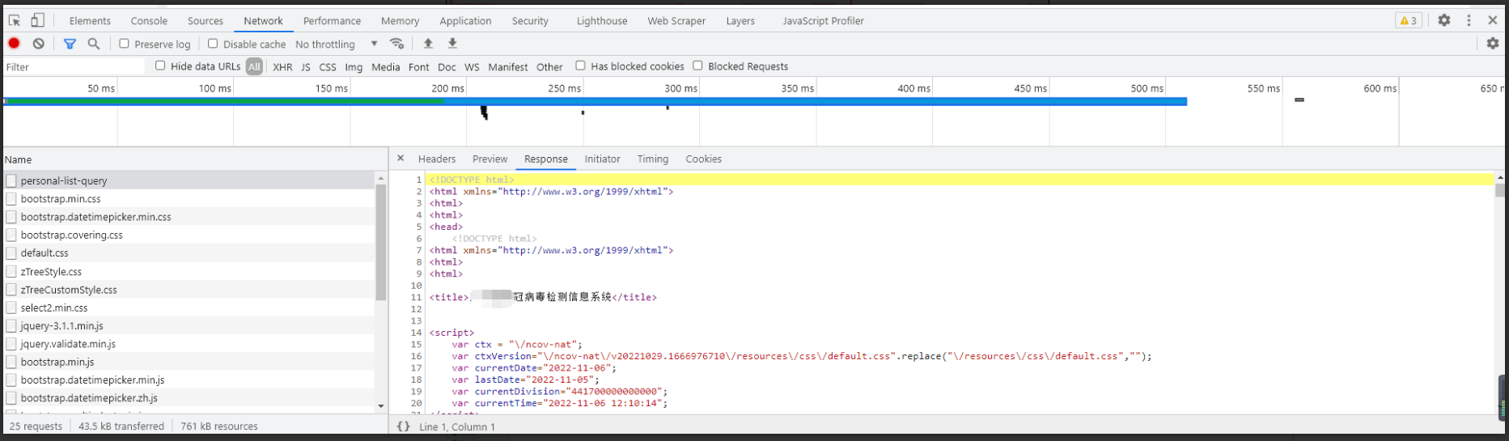Select personal-list-query request row
1509x441 pixels.
[189, 180]
